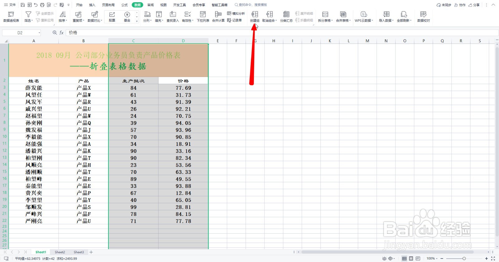The image size is (499, 262).
Task: Click the print icon in quick access bar
Action: click(x=42, y=5)
